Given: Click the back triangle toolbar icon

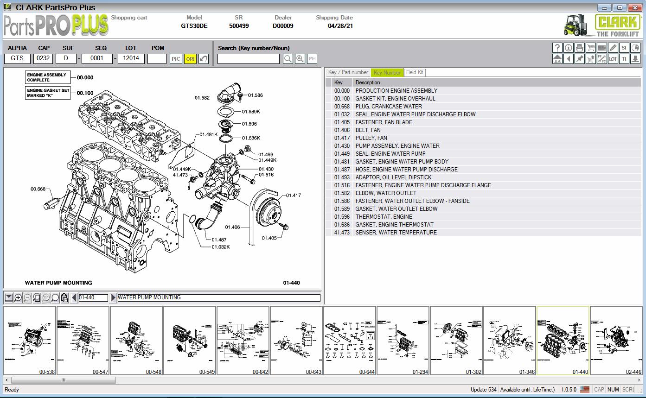Looking at the screenshot, I should pyautogui.click(x=569, y=59).
